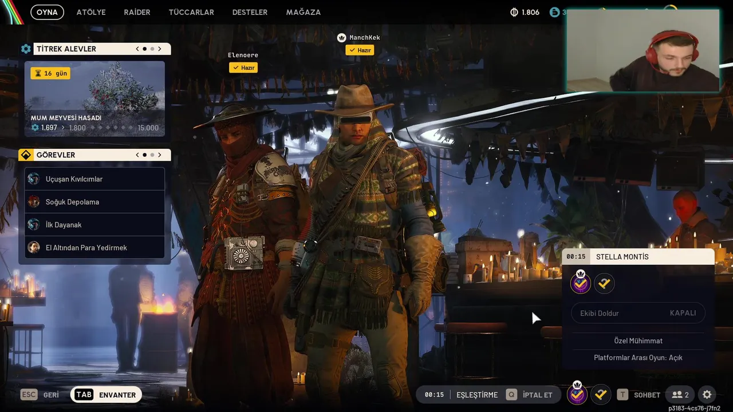Open the RAİDER tab
733x412 pixels.
point(137,12)
